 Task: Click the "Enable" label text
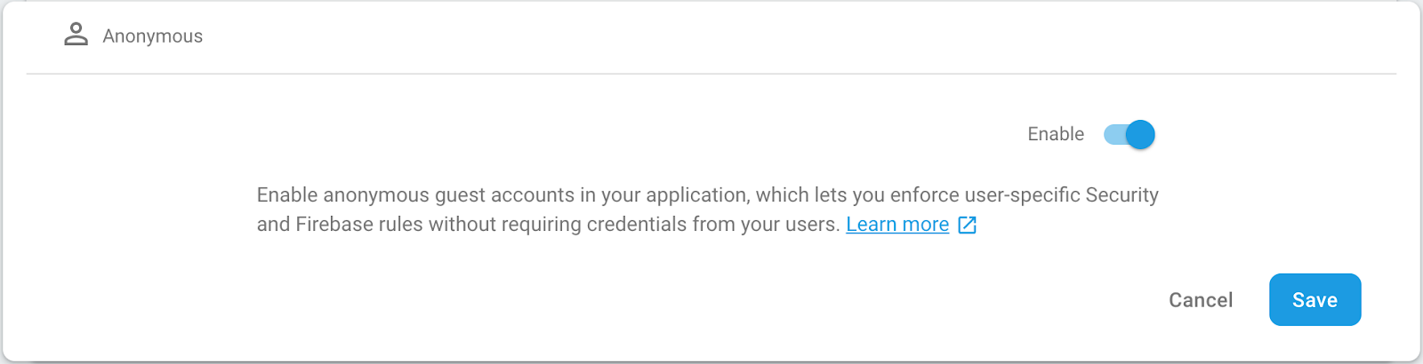(1056, 134)
